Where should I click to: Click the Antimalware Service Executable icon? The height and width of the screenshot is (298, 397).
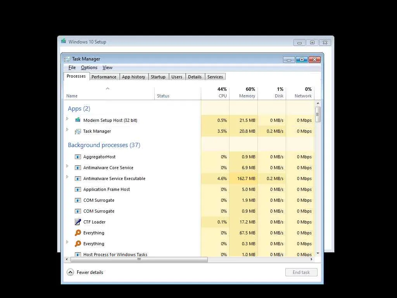coord(78,178)
